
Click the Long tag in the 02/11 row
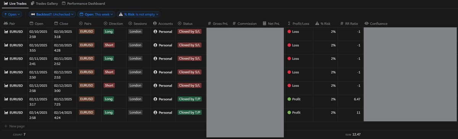pos(109,58)
